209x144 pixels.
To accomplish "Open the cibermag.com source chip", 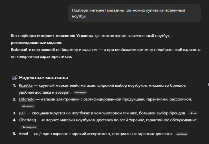I will (28, 127).
